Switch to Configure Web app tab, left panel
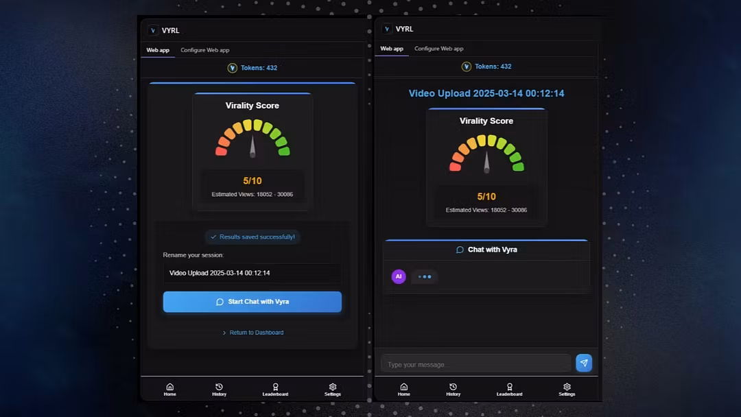The image size is (741, 417). pyautogui.click(x=204, y=50)
